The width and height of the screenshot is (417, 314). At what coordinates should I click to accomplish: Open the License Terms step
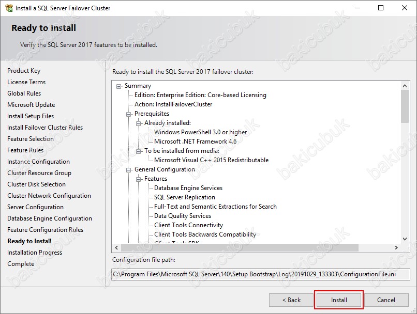click(x=26, y=82)
